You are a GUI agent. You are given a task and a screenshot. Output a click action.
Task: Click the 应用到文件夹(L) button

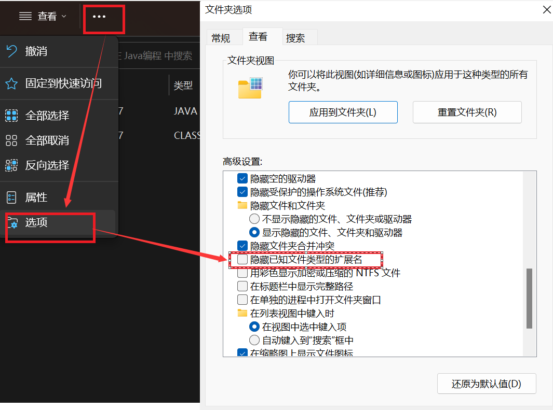tap(343, 112)
